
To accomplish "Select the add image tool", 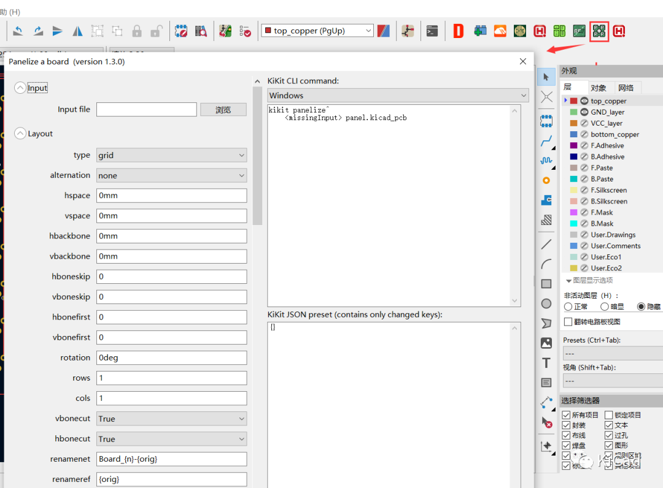I will 546,343.
